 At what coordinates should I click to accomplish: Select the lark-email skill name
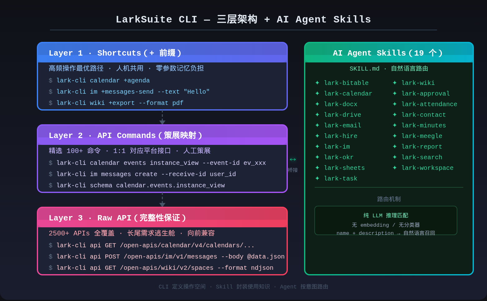pos(342,126)
